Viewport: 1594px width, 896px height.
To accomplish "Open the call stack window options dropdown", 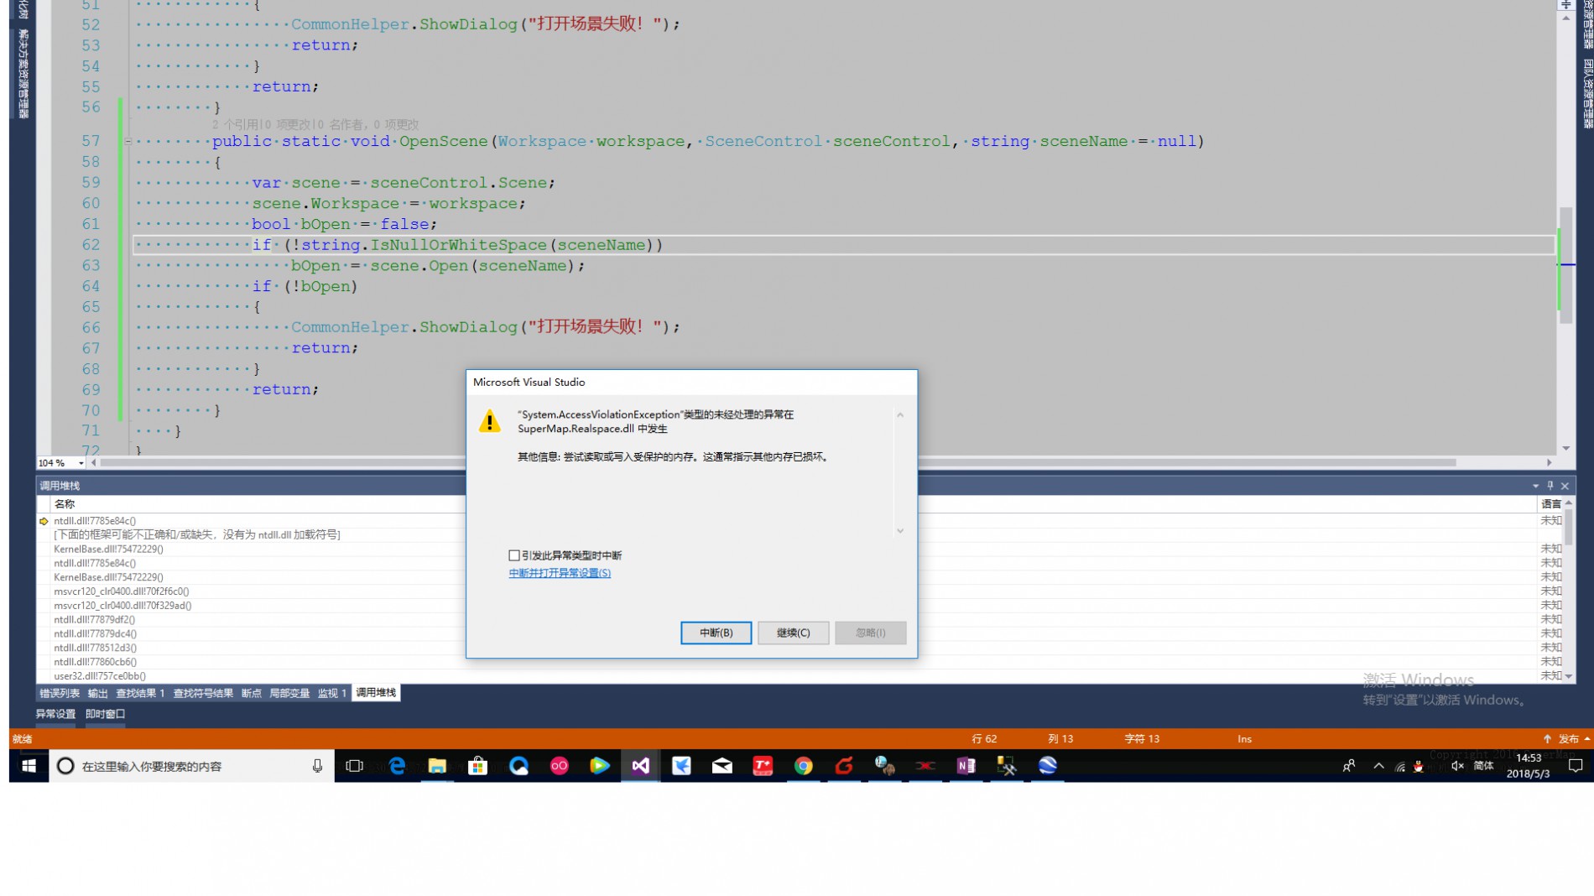I will [1535, 486].
